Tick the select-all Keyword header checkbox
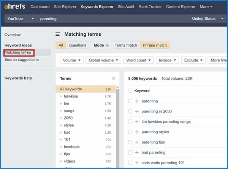Viewport: 228px width, 169px height. 130,91
